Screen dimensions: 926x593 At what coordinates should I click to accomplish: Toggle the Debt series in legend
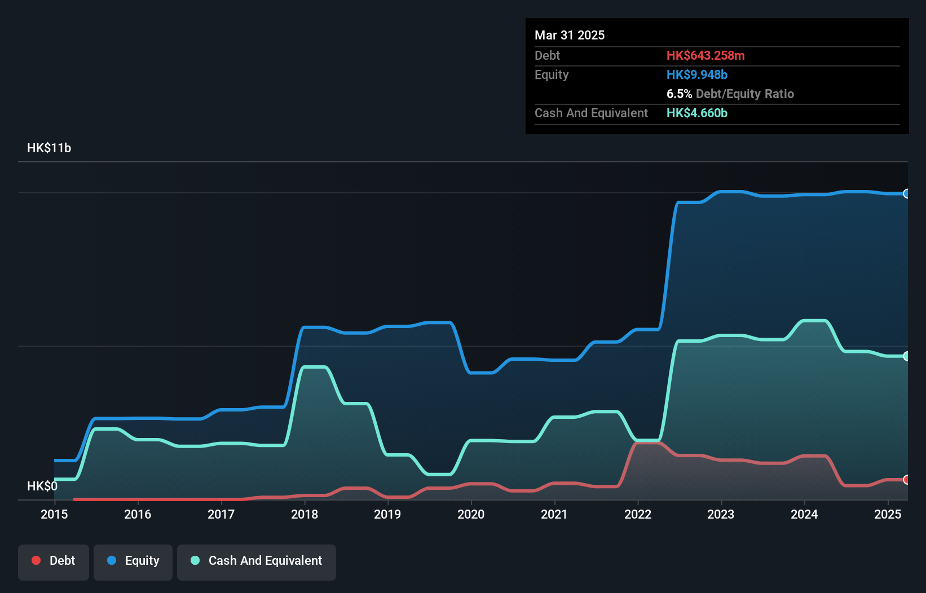[x=54, y=561]
